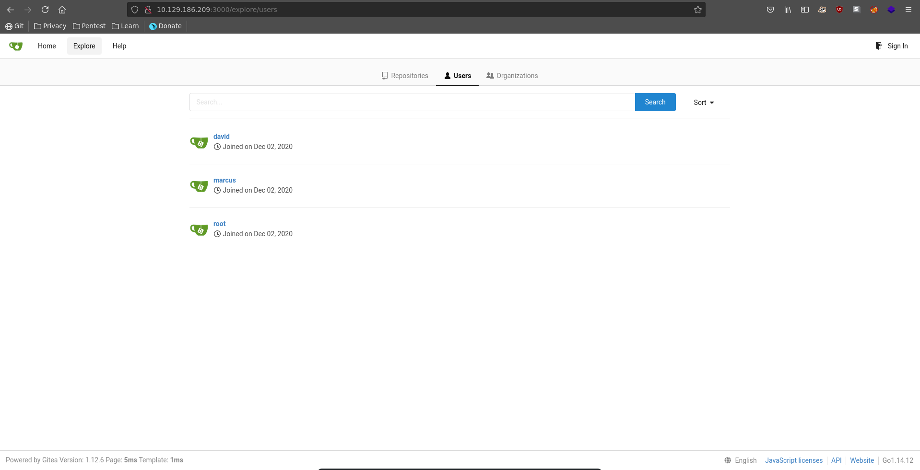Open uBlock Origin extension icon
920x470 pixels.
point(839,10)
